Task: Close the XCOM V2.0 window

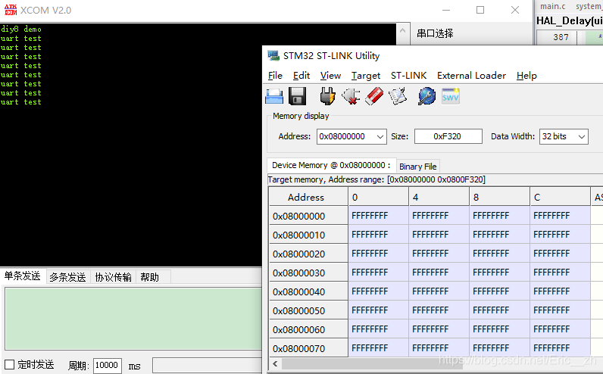Action: [515, 10]
